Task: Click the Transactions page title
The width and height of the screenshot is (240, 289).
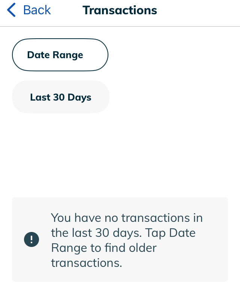Action: [x=120, y=10]
